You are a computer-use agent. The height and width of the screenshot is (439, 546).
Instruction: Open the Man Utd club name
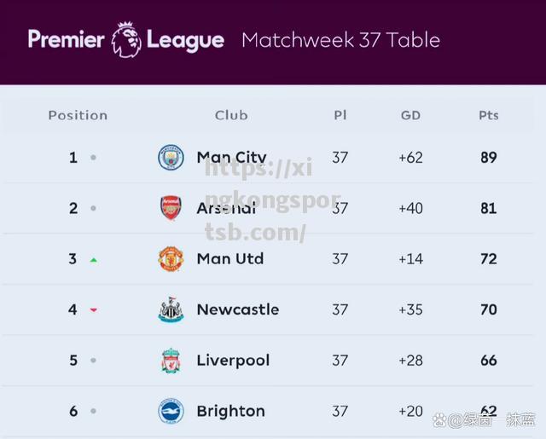230,259
